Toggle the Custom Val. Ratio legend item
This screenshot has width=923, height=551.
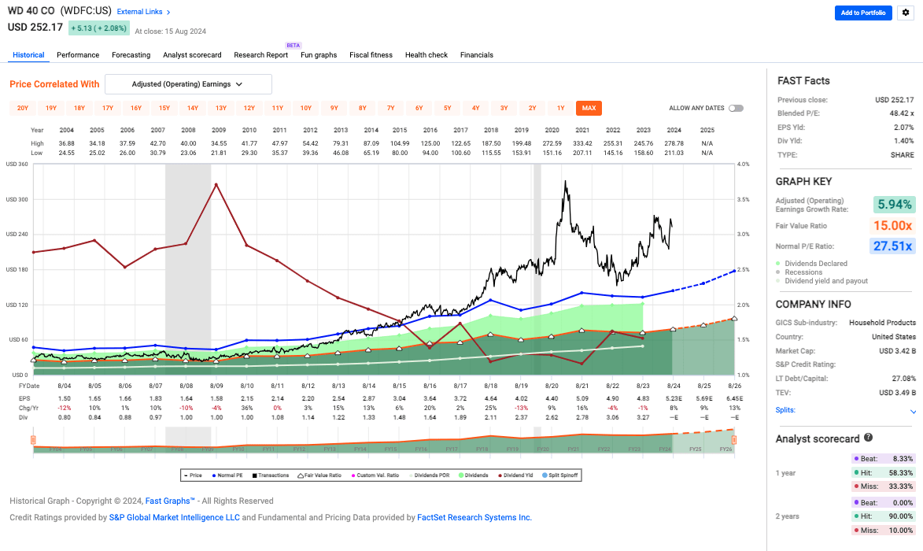click(x=353, y=475)
